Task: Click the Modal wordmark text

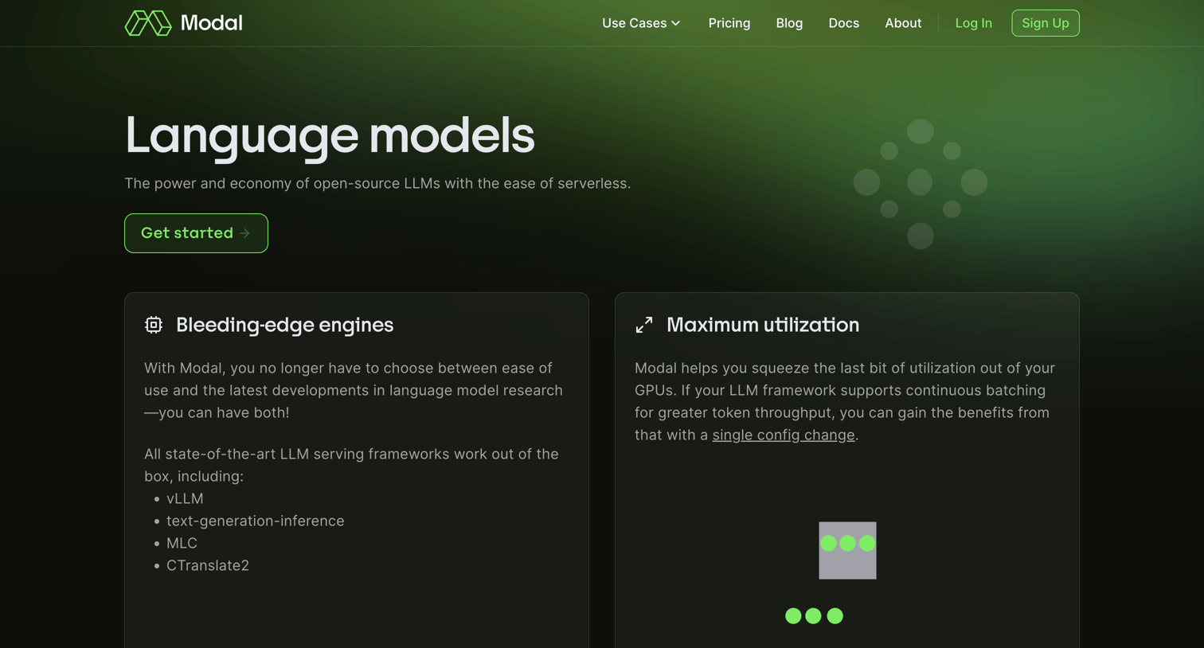Action: [211, 23]
